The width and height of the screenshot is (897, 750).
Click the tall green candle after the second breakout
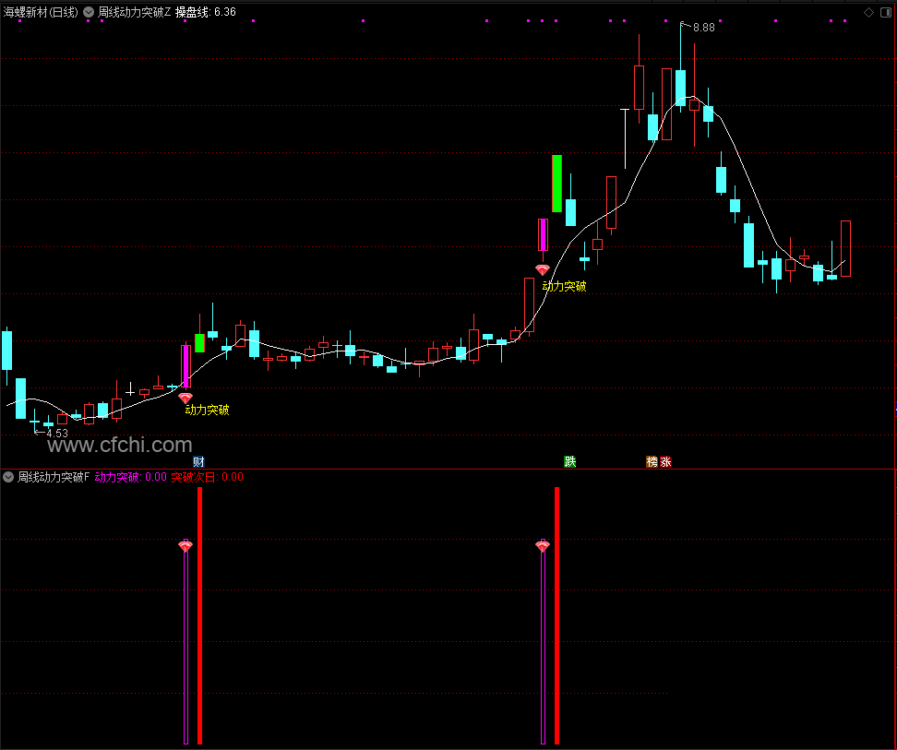(556, 184)
